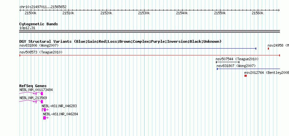Click the small red nsv24958 loss marker
The height and width of the screenshot is (136, 289).
268,49
